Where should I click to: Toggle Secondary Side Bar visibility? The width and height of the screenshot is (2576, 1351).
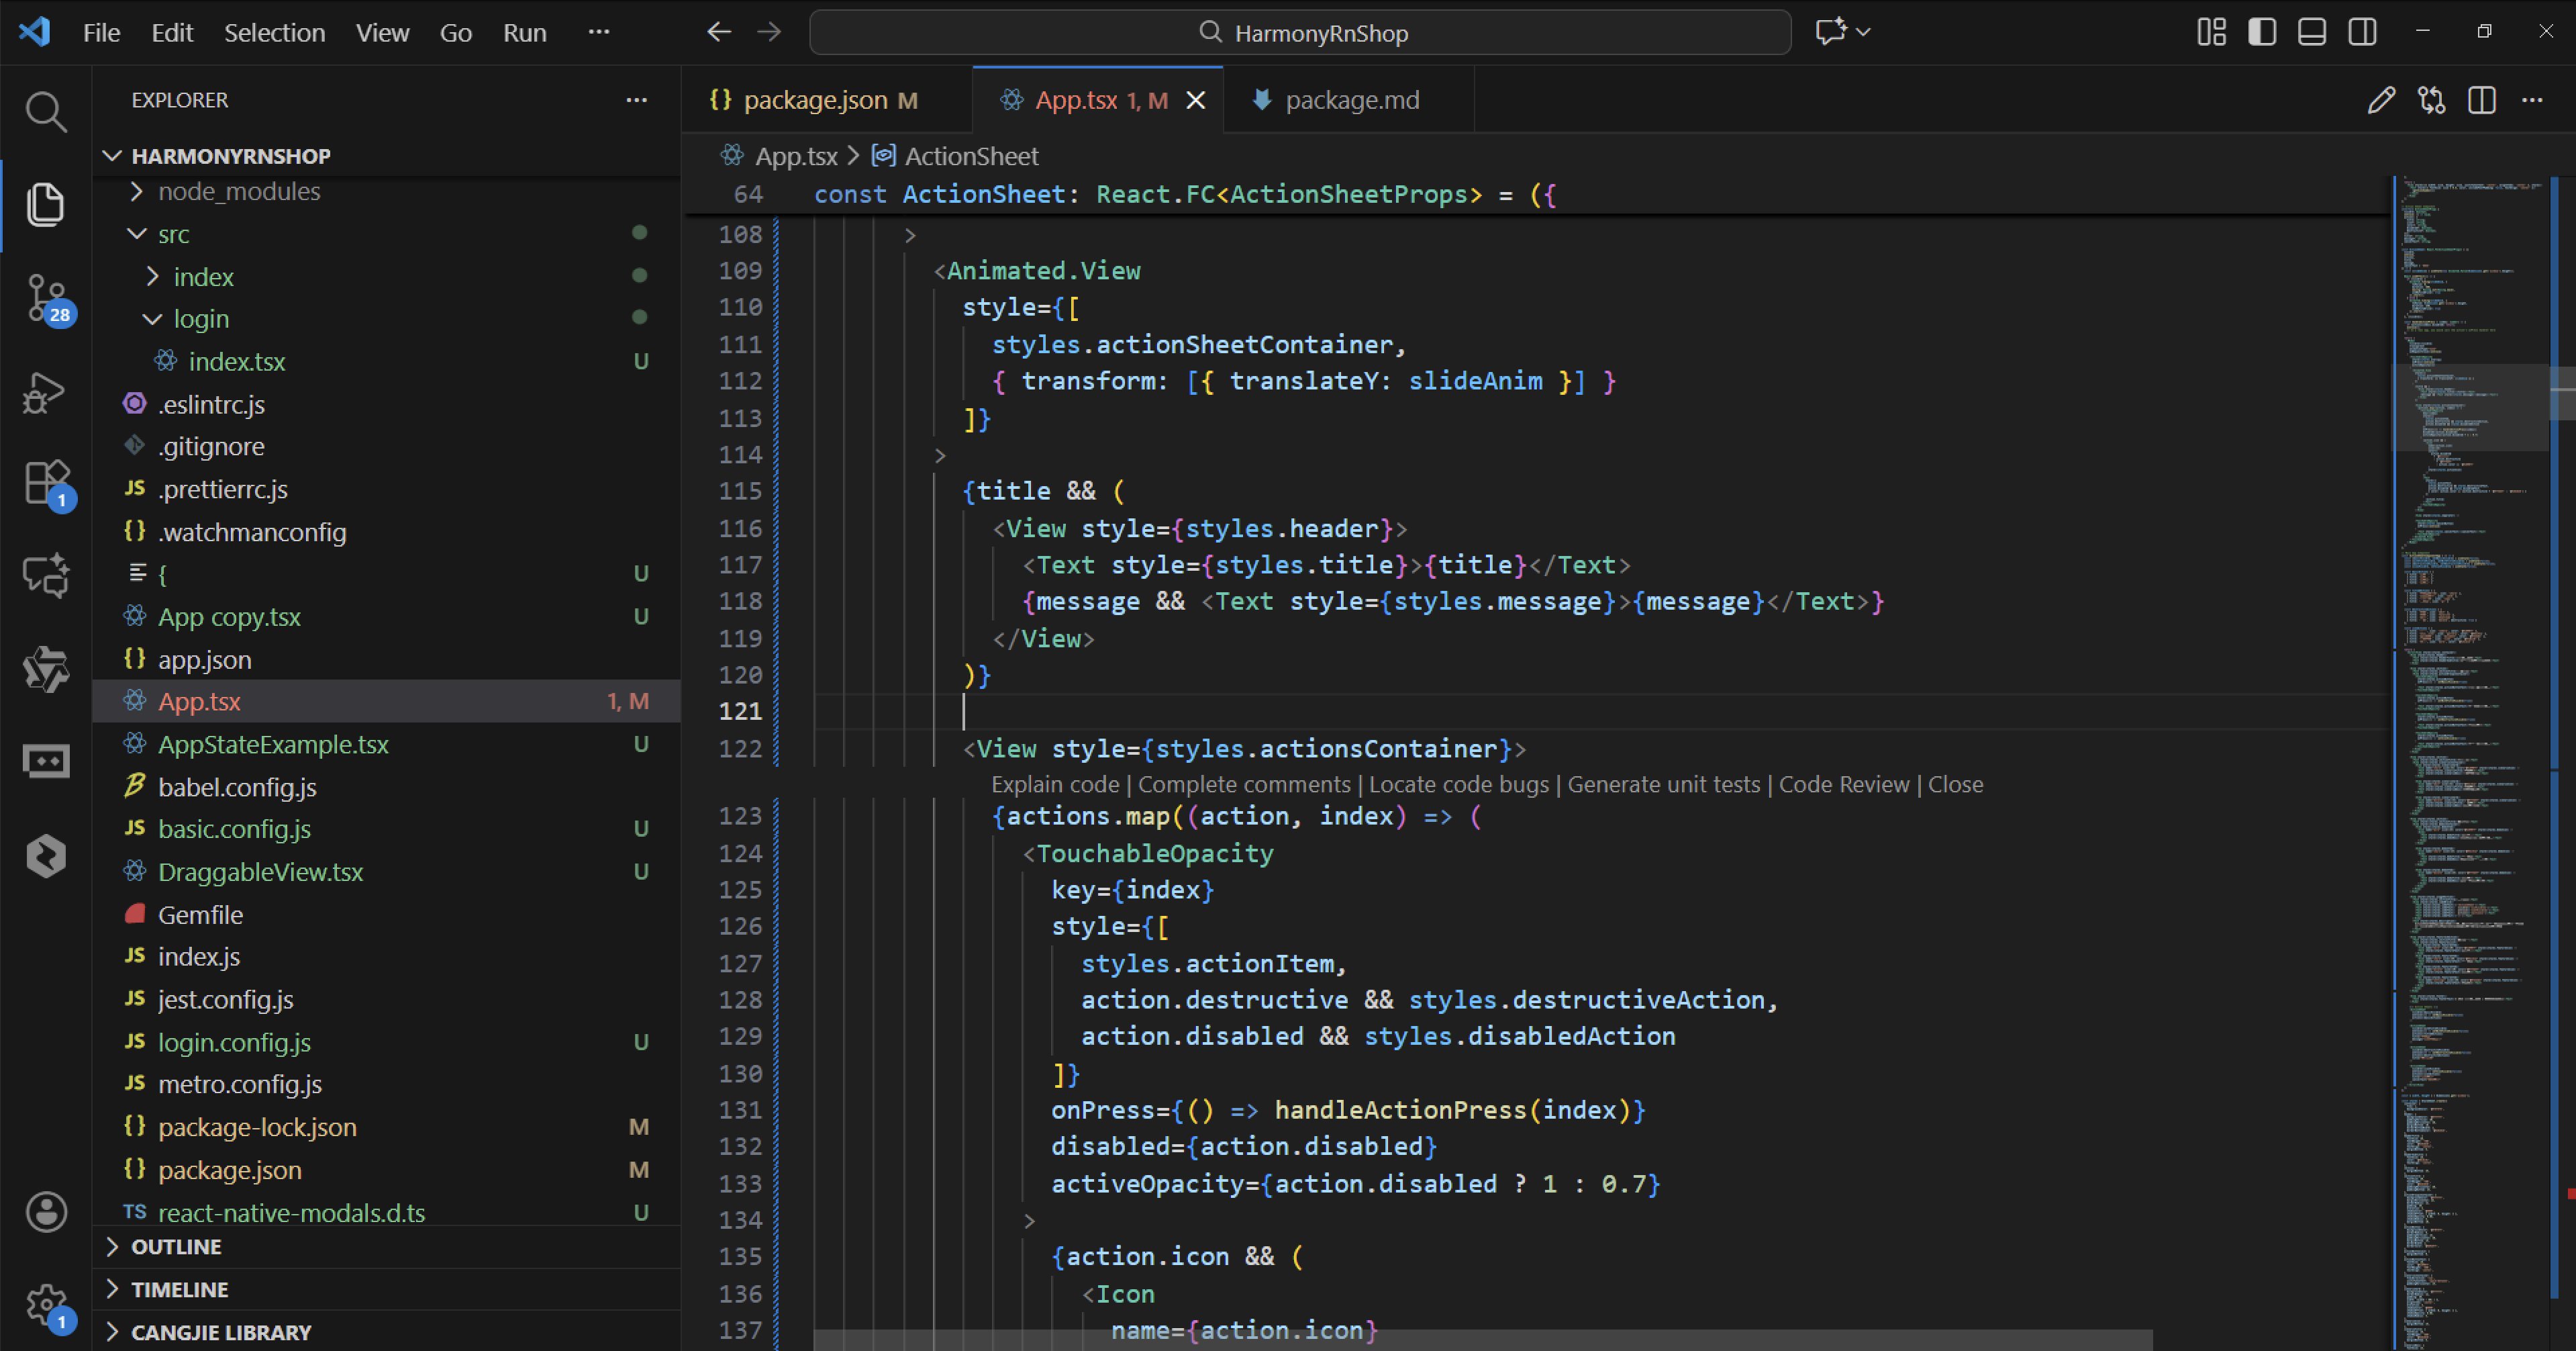click(2362, 32)
